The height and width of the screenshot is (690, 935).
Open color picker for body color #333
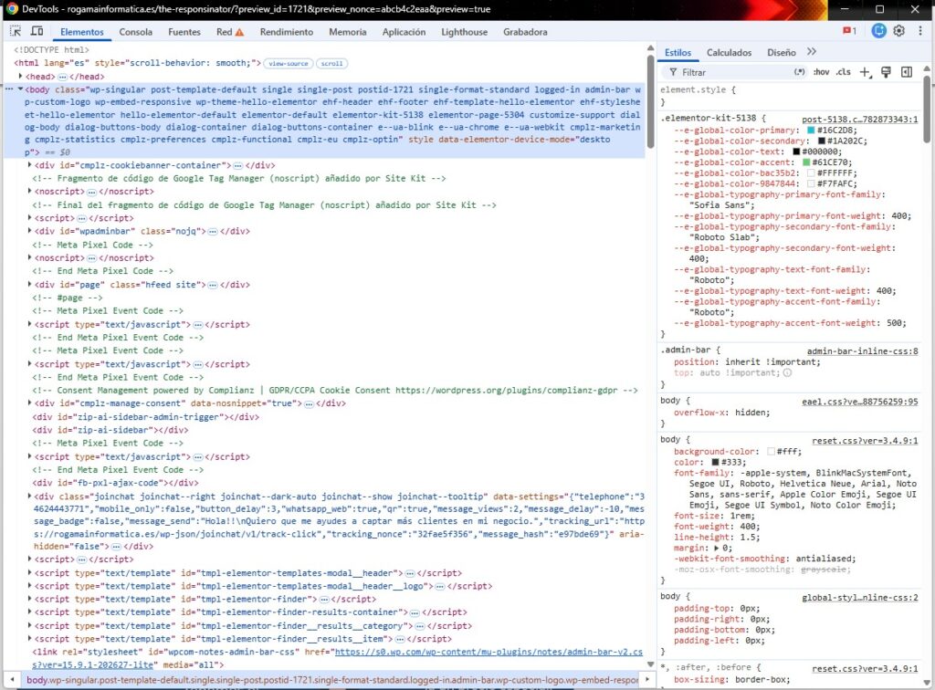(715, 462)
